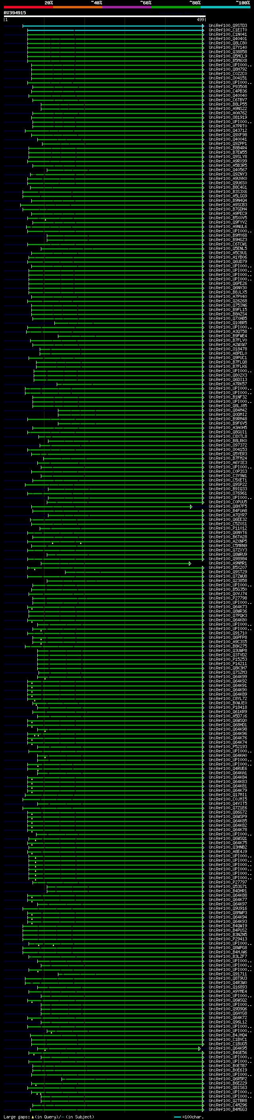Open hit UniRef100_Q9ZNY3
The height and width of the screenshot is (1120, 254).
pyautogui.click(x=227, y=174)
